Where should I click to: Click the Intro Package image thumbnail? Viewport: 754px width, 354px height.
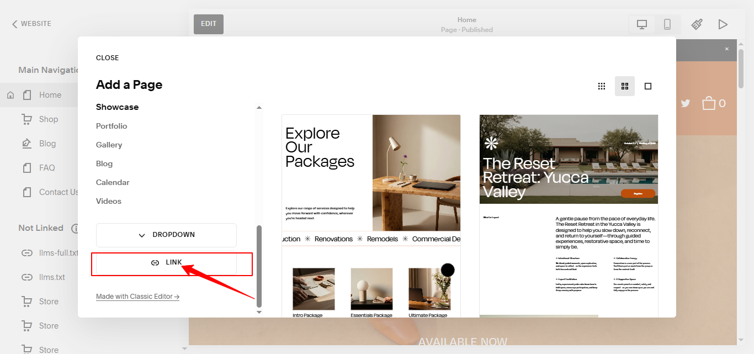[314, 289]
